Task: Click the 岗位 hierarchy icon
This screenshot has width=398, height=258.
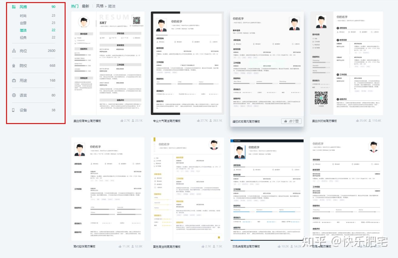Action: coord(14,51)
